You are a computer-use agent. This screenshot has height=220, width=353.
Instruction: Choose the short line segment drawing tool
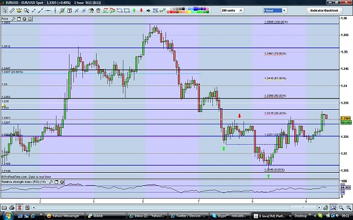click(34, 11)
